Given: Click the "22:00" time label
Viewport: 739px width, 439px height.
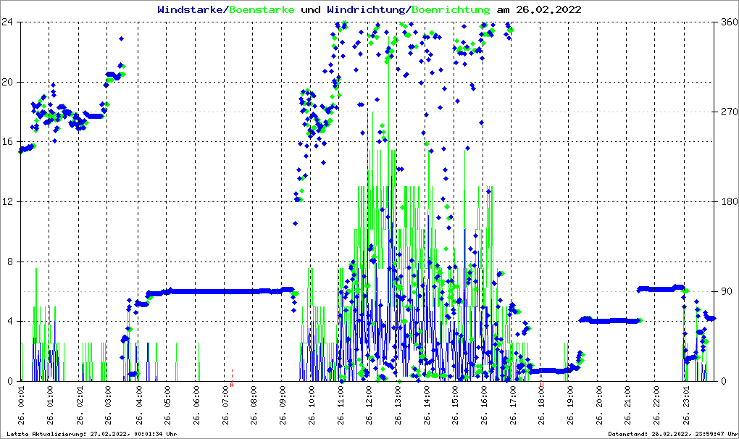Looking at the screenshot, I should point(656,398).
